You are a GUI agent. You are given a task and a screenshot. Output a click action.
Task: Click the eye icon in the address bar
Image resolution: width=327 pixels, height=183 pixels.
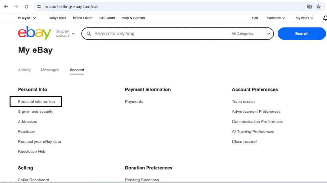click(309, 6)
